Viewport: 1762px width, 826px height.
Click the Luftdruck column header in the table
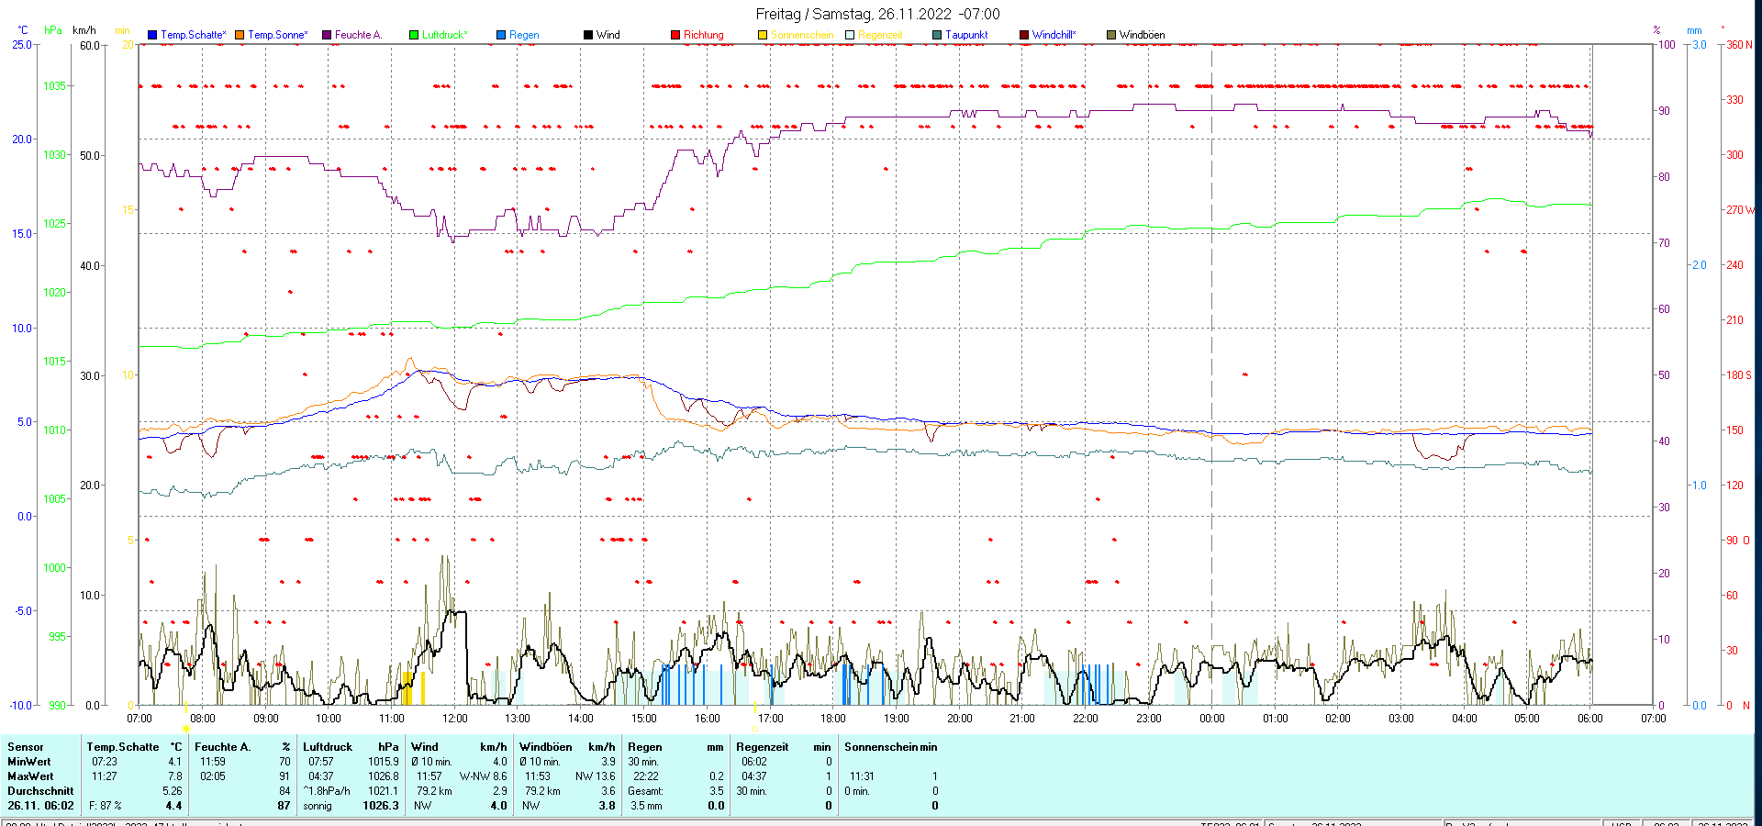coord(328,747)
